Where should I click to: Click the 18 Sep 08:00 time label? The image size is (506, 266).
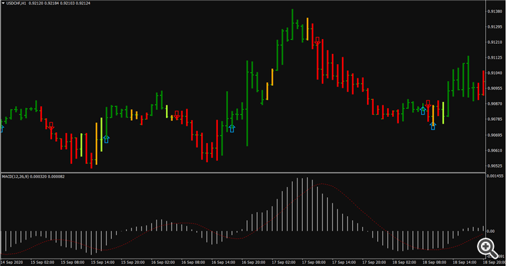pos(434,263)
